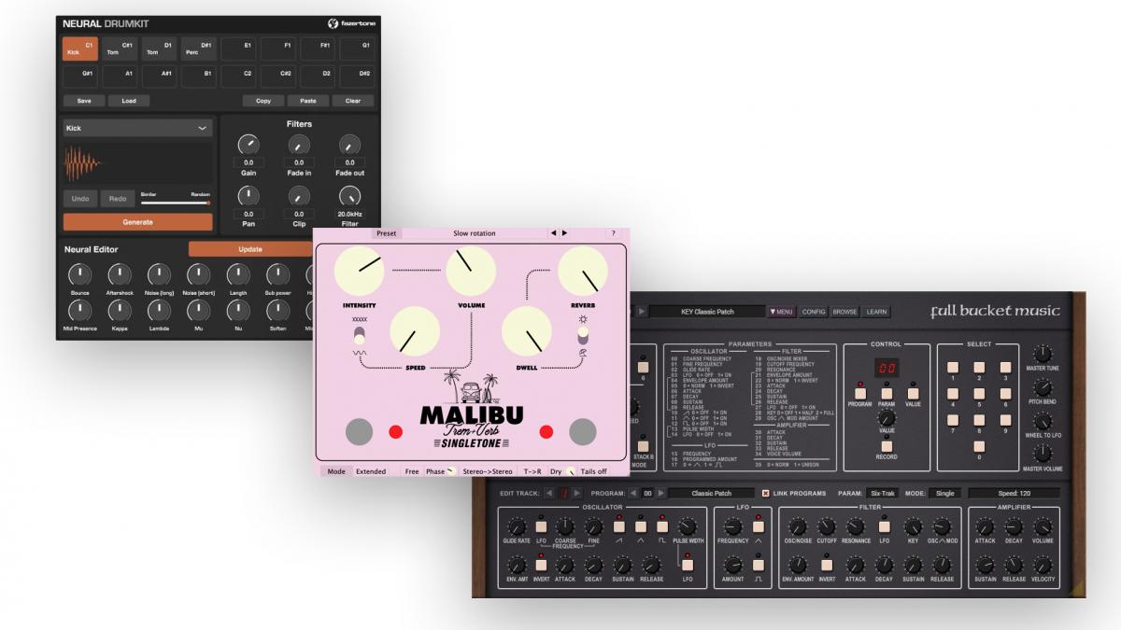Screen dimensions: 1121x630
Task: Click the 20.0kHz filter value field
Action: click(x=349, y=214)
